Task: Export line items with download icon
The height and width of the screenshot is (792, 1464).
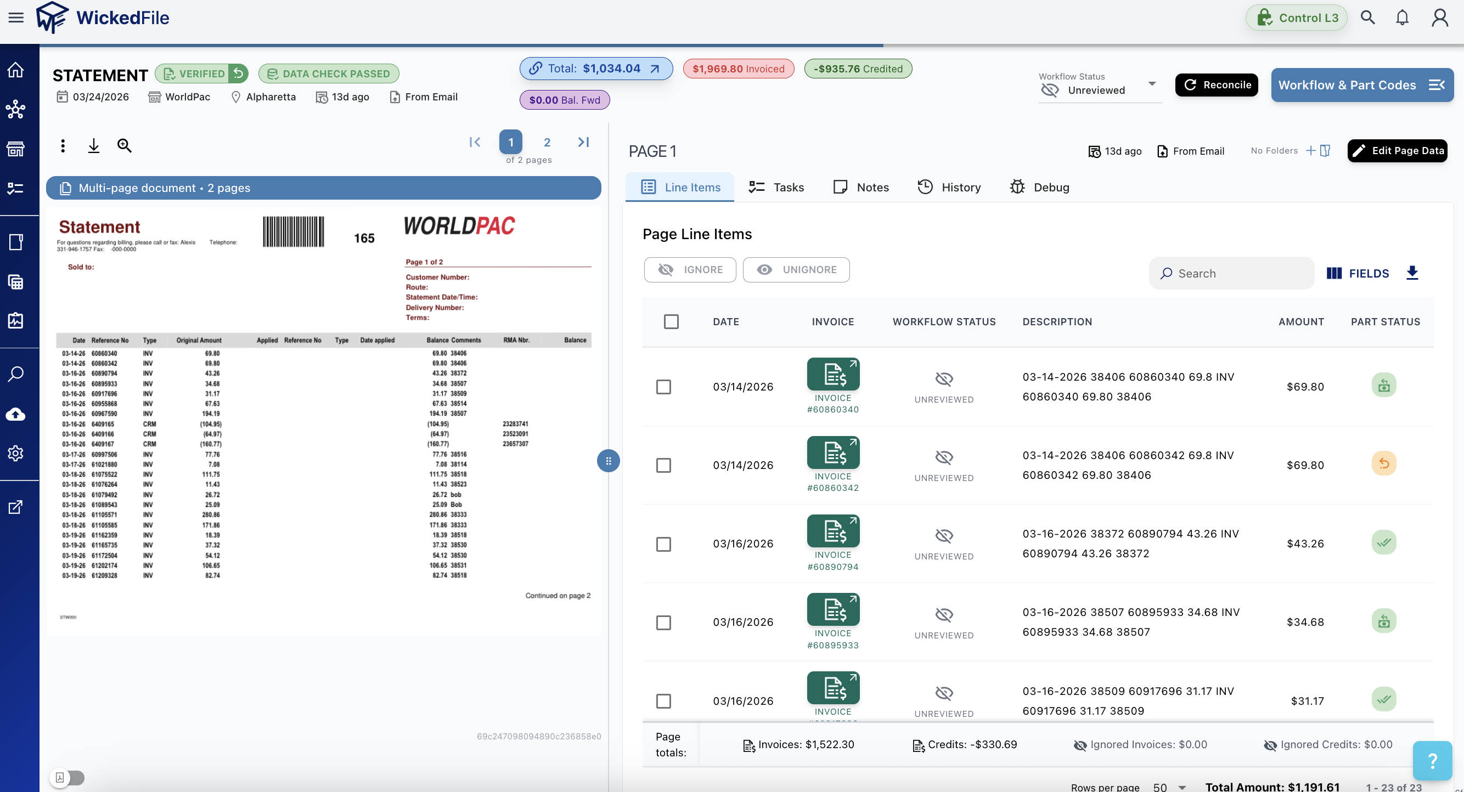Action: pos(1412,273)
